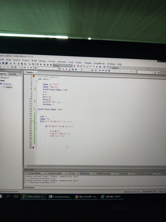Select main.c in the project tree
The height and width of the screenshot is (222, 166).
point(9,87)
